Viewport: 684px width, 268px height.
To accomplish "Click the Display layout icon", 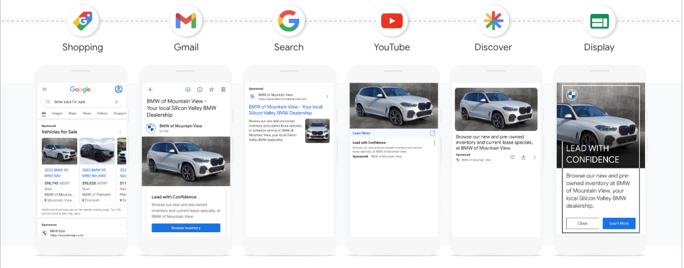I will 599,21.
